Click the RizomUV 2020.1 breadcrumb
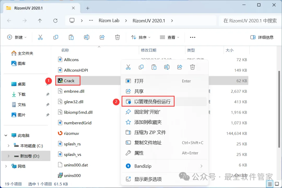This screenshot has width=282, height=188. [x=149, y=21]
